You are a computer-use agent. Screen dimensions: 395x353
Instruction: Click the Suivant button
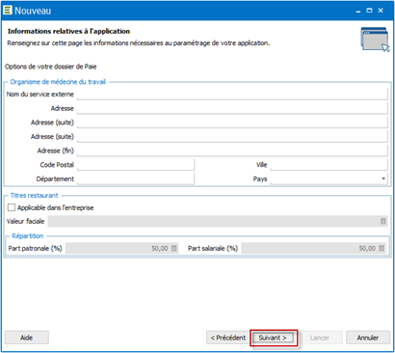pyautogui.click(x=273, y=338)
